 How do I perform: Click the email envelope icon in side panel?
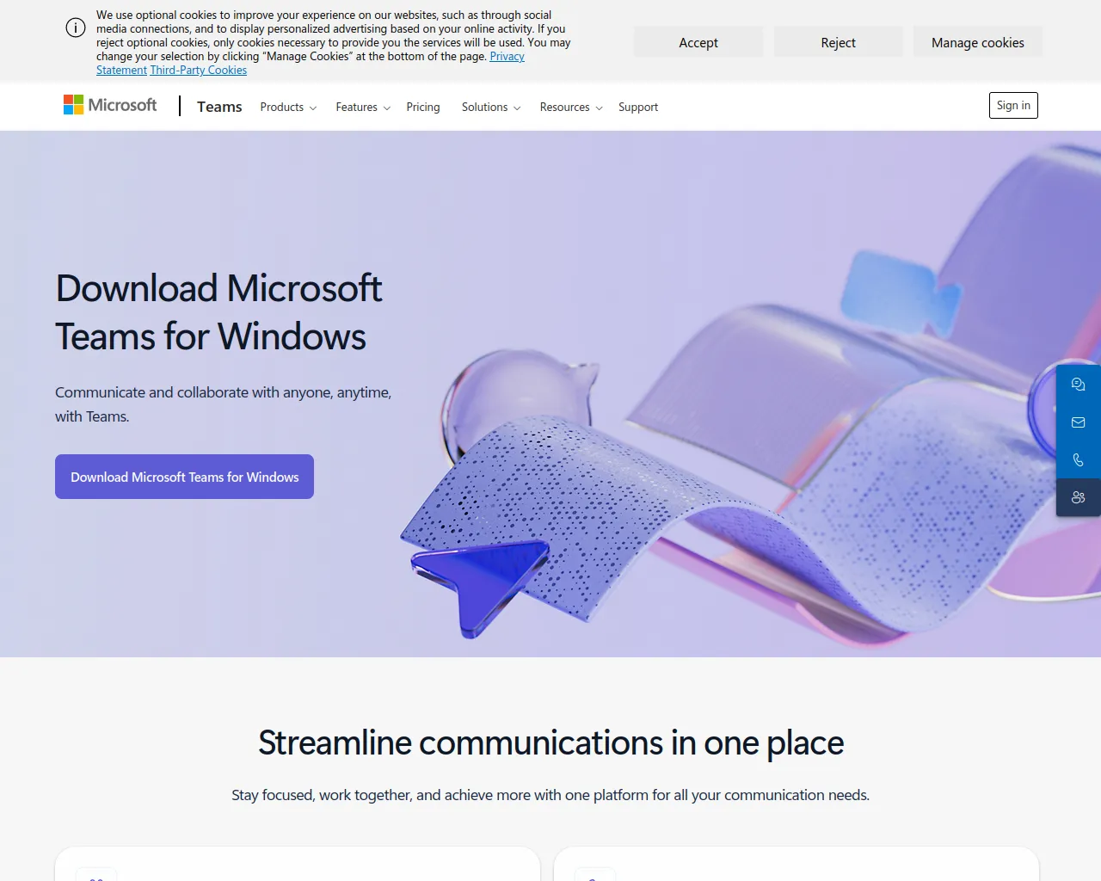point(1078,422)
